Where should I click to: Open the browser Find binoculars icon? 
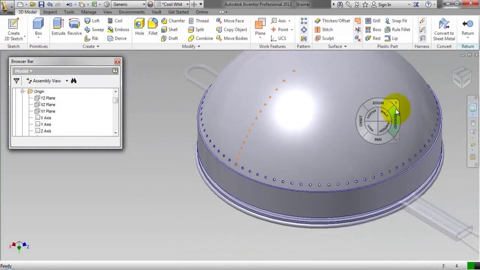pos(73,81)
